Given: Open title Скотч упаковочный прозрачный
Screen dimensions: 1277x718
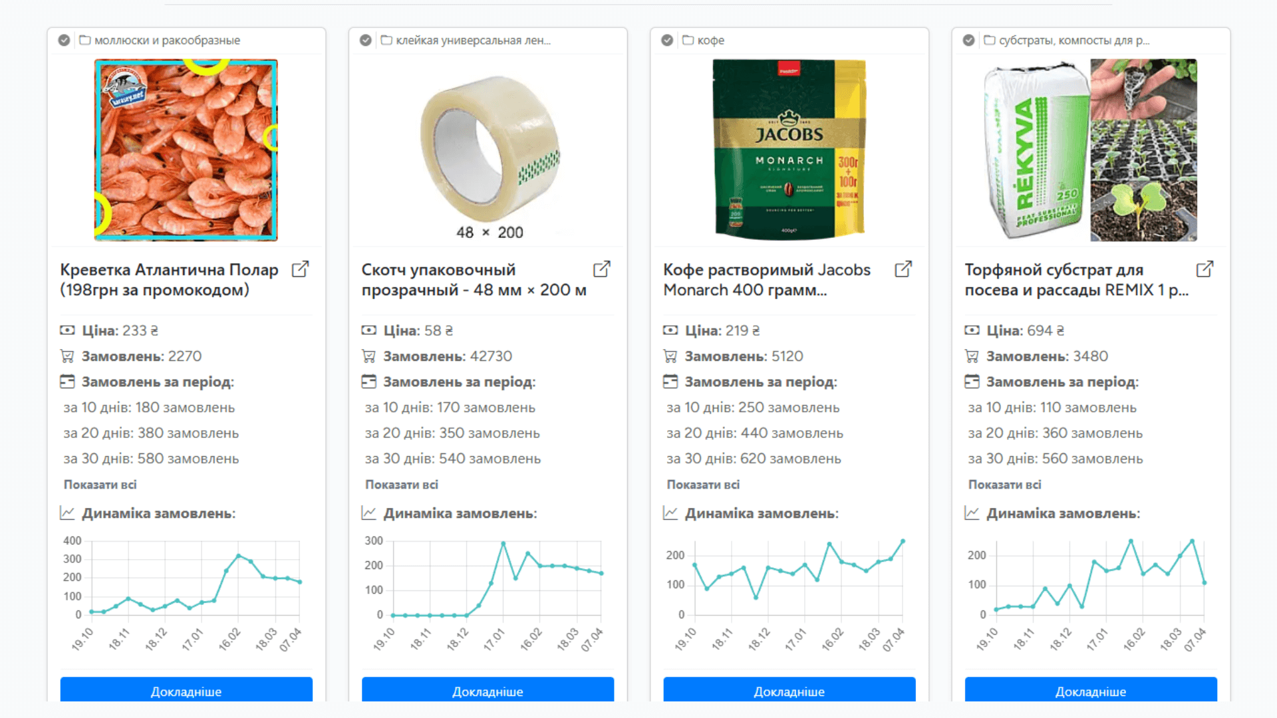Looking at the screenshot, I should (474, 280).
